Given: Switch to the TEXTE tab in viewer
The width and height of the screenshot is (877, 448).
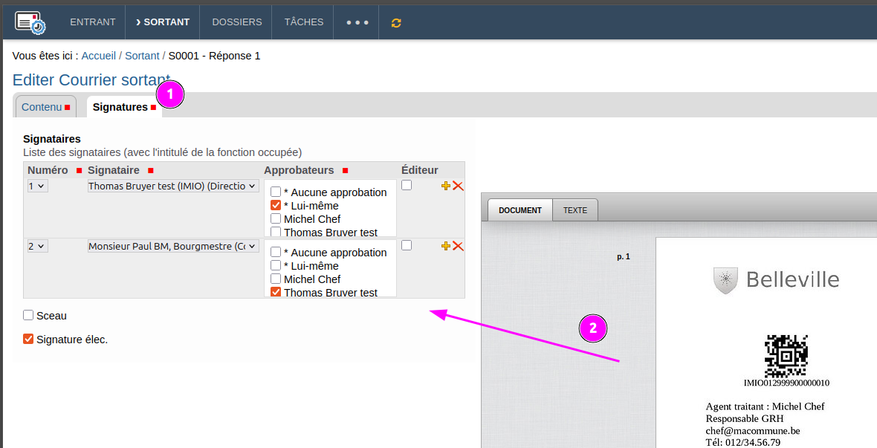Looking at the screenshot, I should coord(575,210).
